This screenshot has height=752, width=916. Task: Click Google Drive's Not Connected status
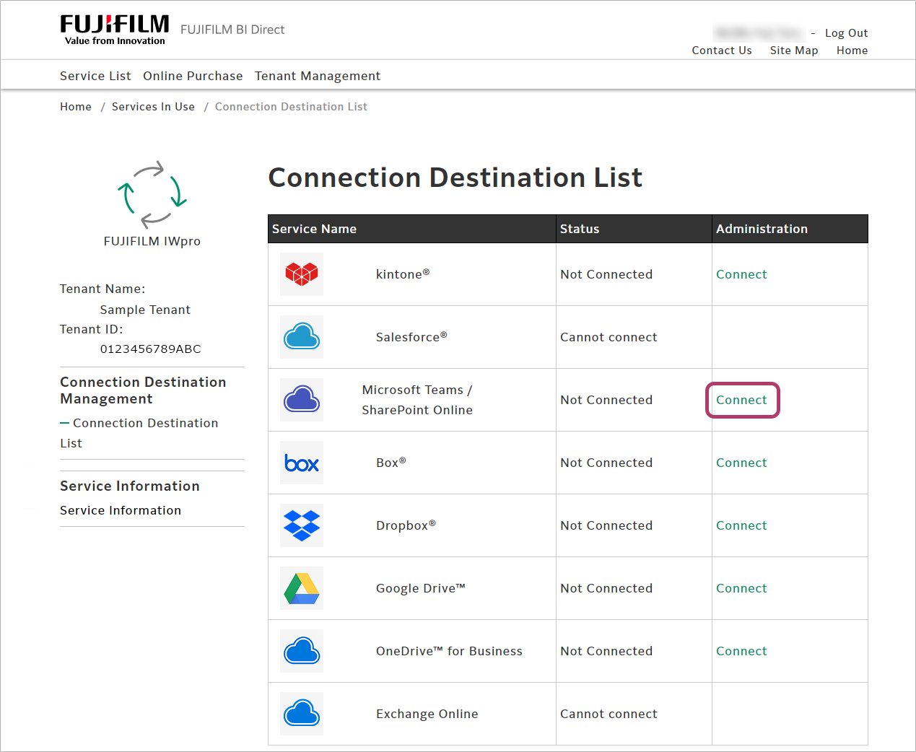click(606, 588)
